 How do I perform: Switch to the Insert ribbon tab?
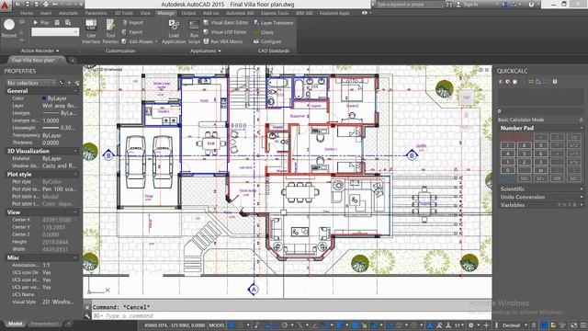(46, 13)
